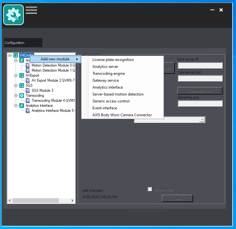Click the tree's horizontal scrollbar right arrow

(x=72, y=200)
